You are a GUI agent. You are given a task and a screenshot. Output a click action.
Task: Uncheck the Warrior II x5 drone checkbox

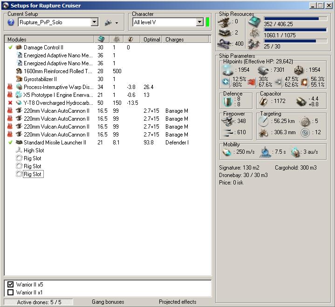[10, 284]
